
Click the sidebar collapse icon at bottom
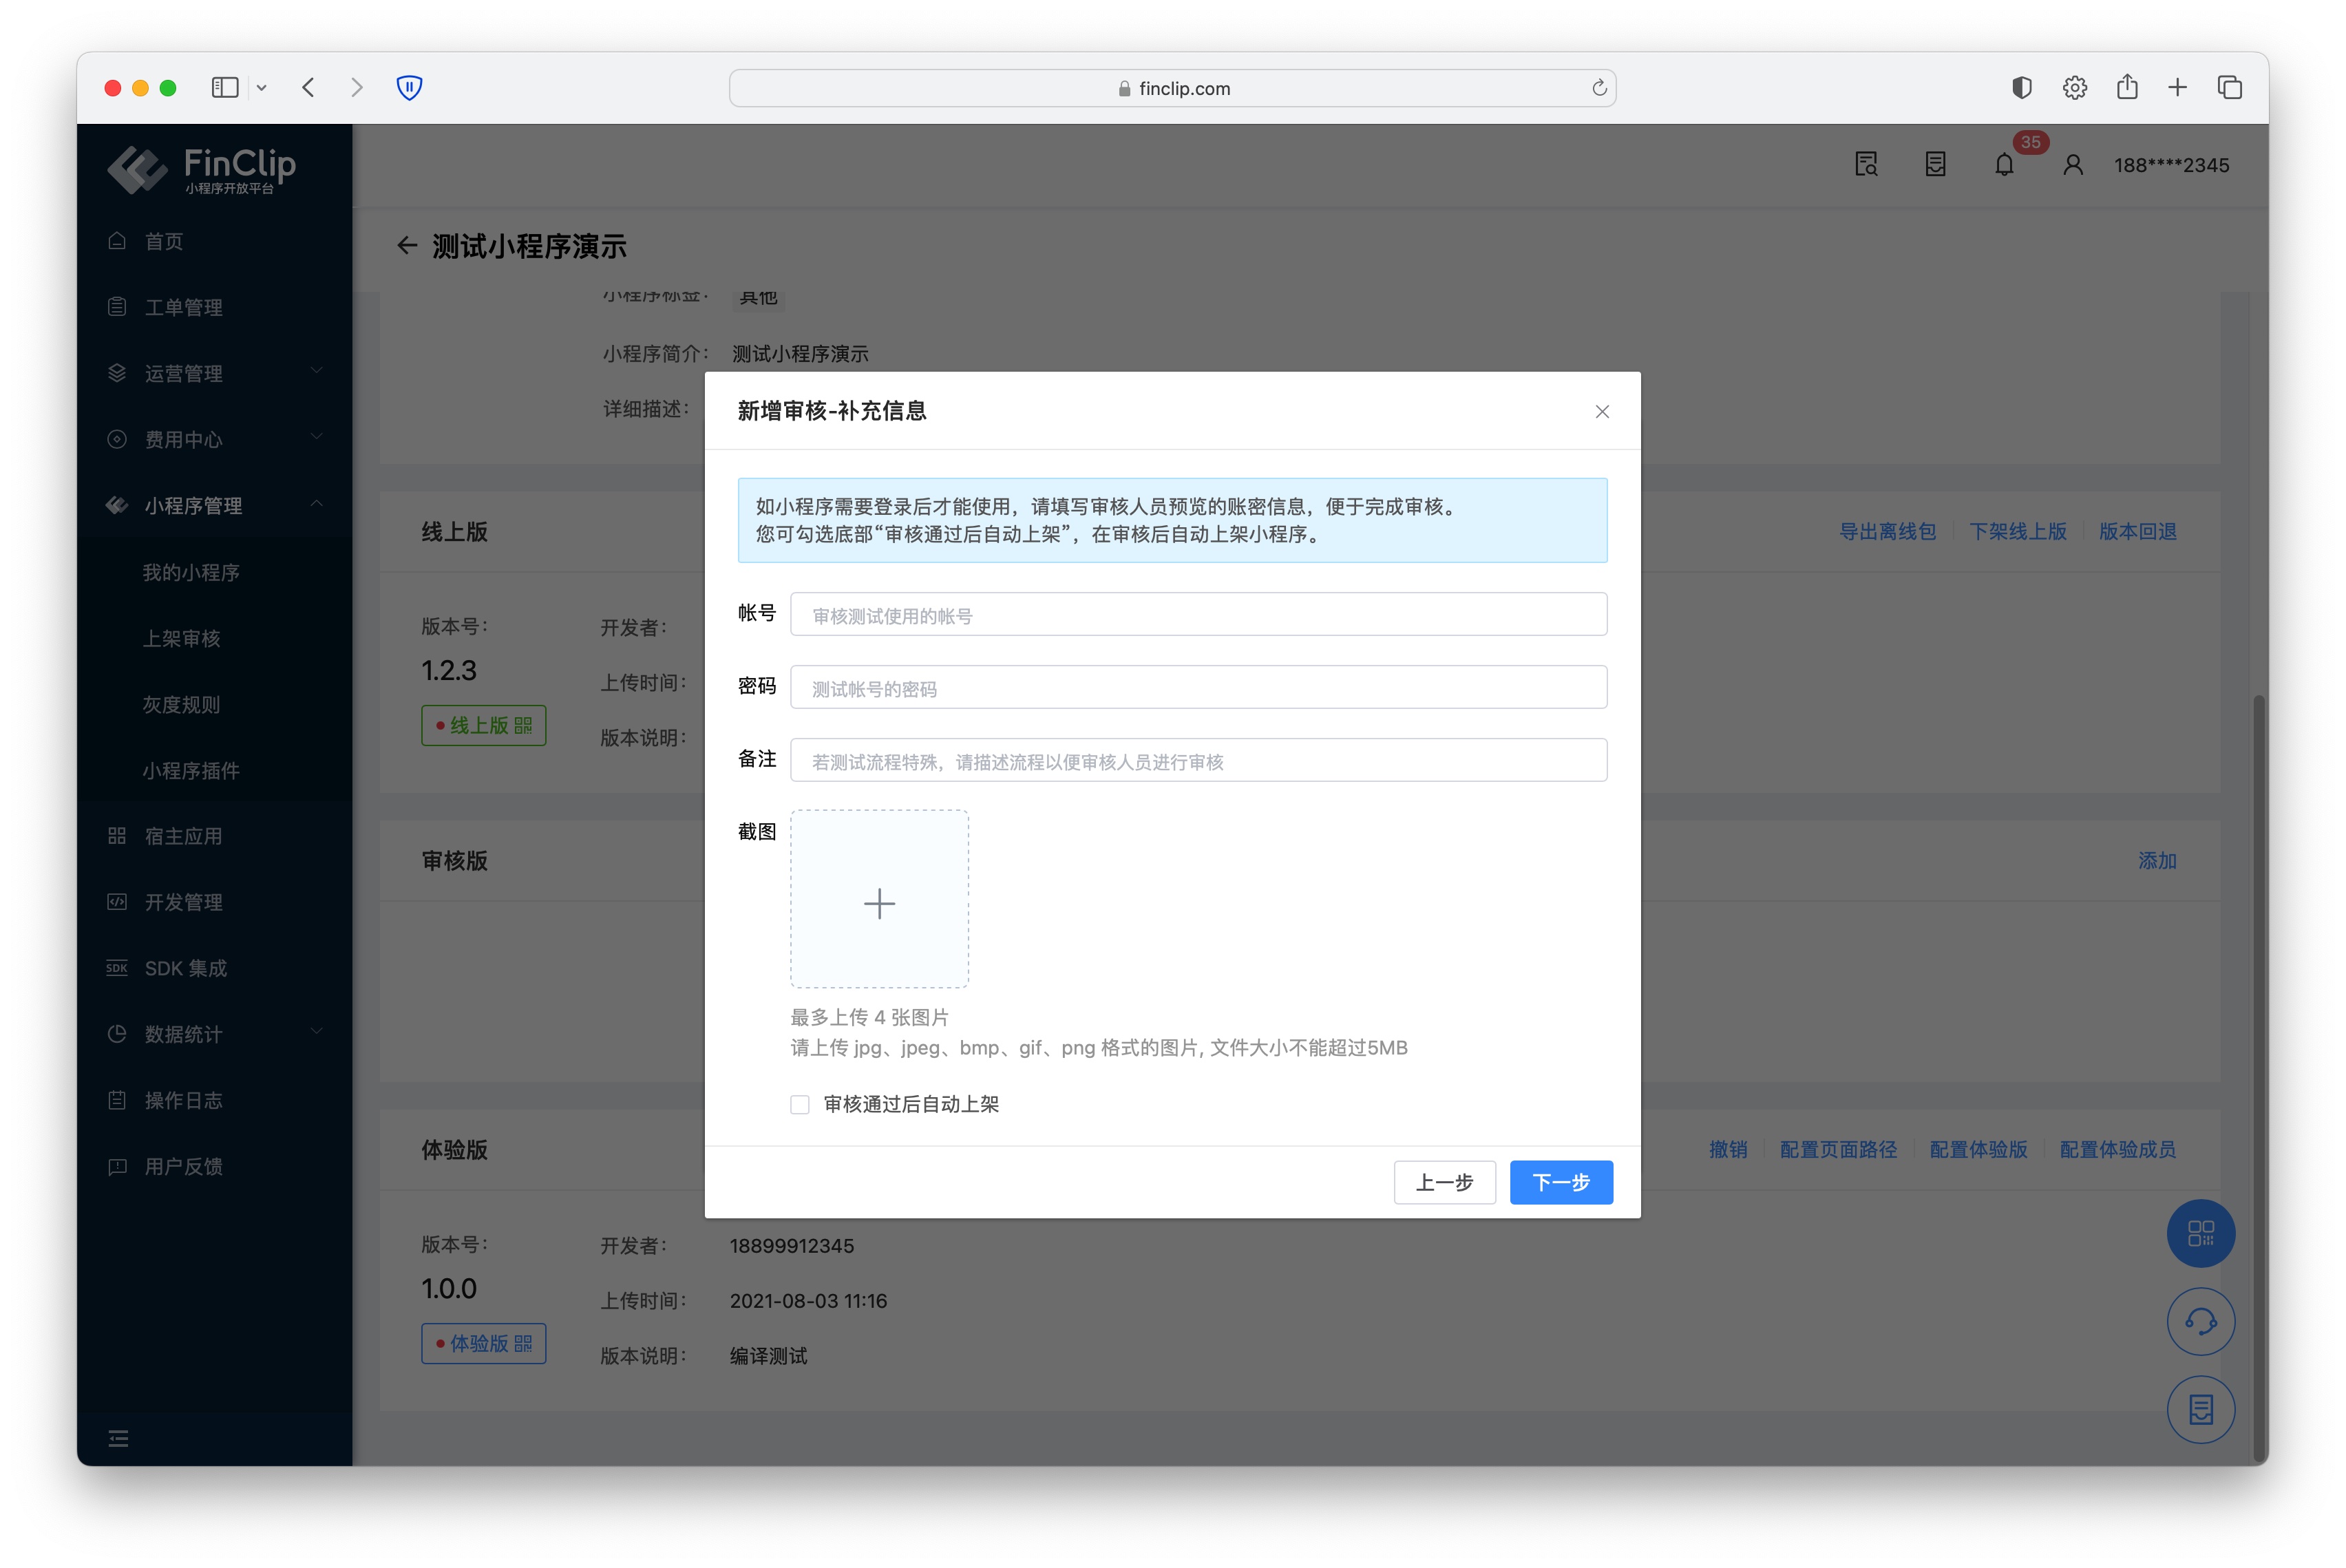pos(118,1438)
